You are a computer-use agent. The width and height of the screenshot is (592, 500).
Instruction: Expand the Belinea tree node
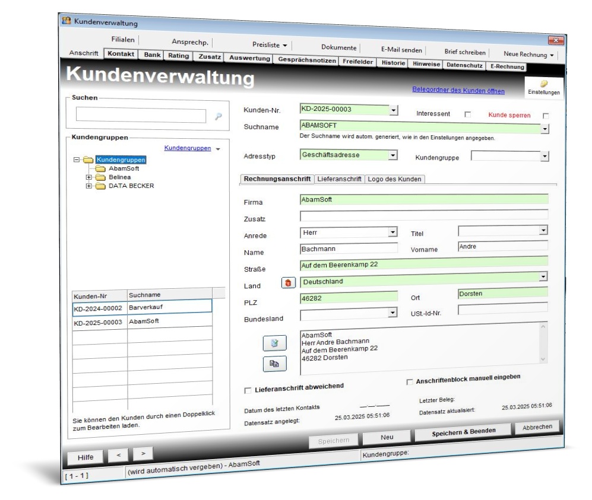(88, 177)
